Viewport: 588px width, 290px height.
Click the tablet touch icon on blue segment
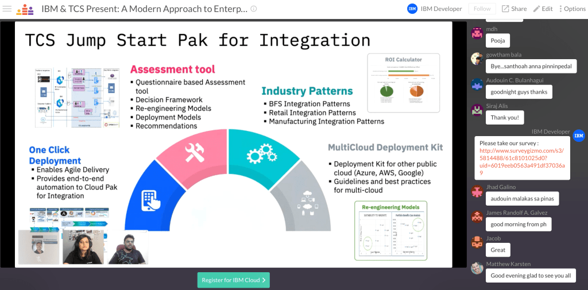tap(151, 200)
